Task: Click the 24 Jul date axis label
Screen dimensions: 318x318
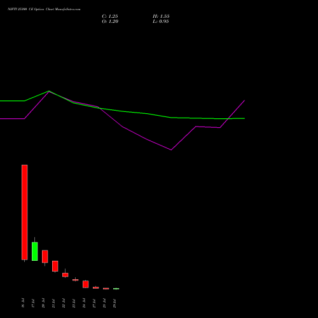Action: [84, 303]
